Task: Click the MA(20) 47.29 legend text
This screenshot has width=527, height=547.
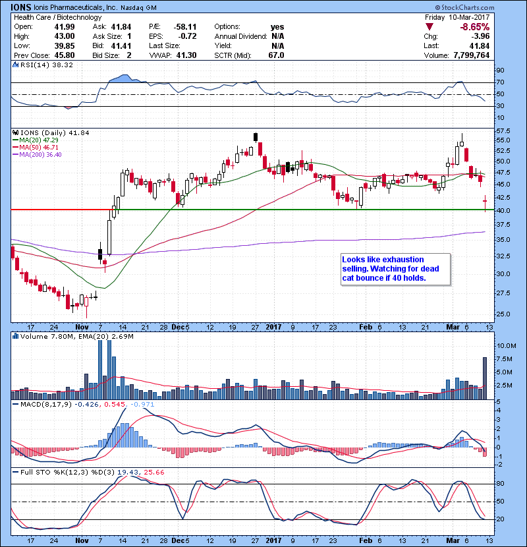Action: tap(39, 140)
